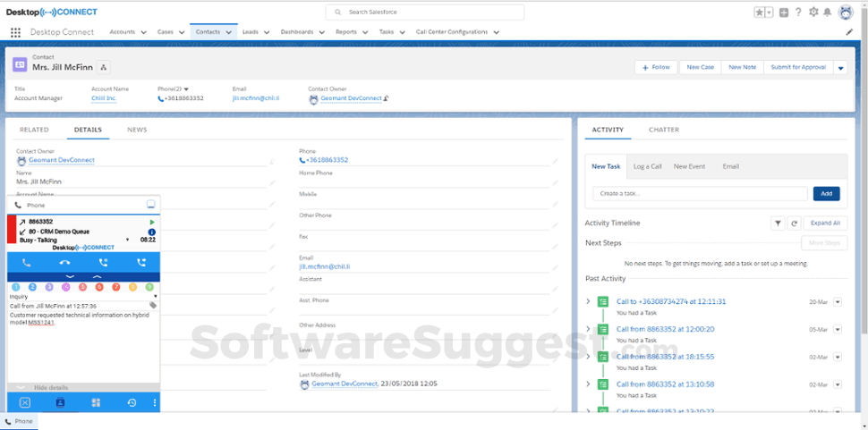This screenshot has height=430, width=868.
Task: Filter the Activity Timeline with funnel icon
Action: tap(778, 223)
